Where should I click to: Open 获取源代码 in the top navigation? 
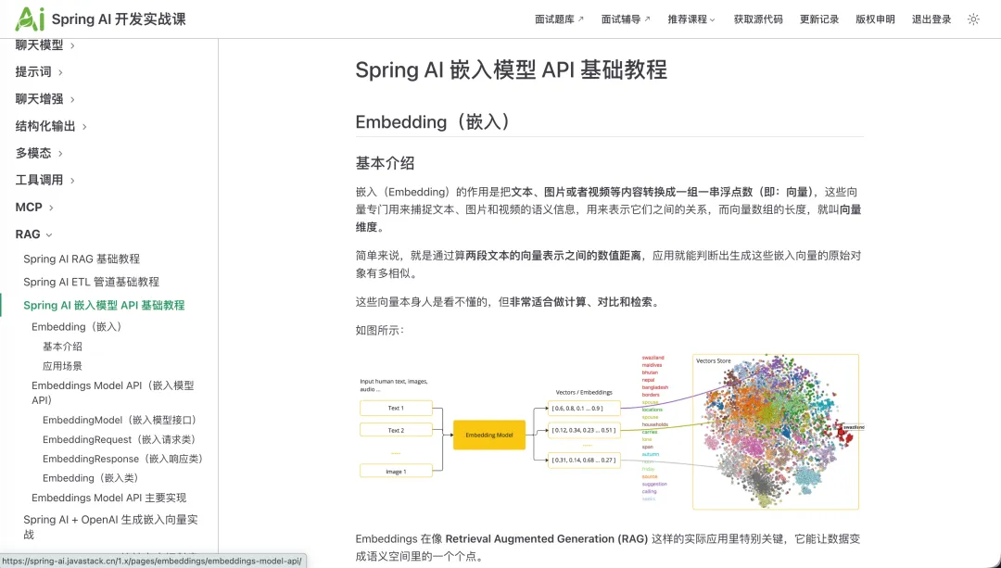click(758, 19)
